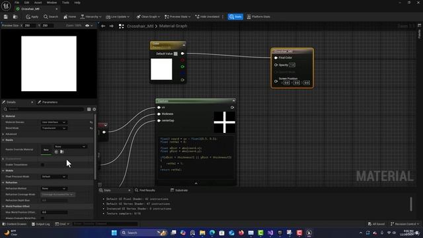The image size is (423, 238).
Task: Click the green output pin of Color node
Action: click(182, 67)
